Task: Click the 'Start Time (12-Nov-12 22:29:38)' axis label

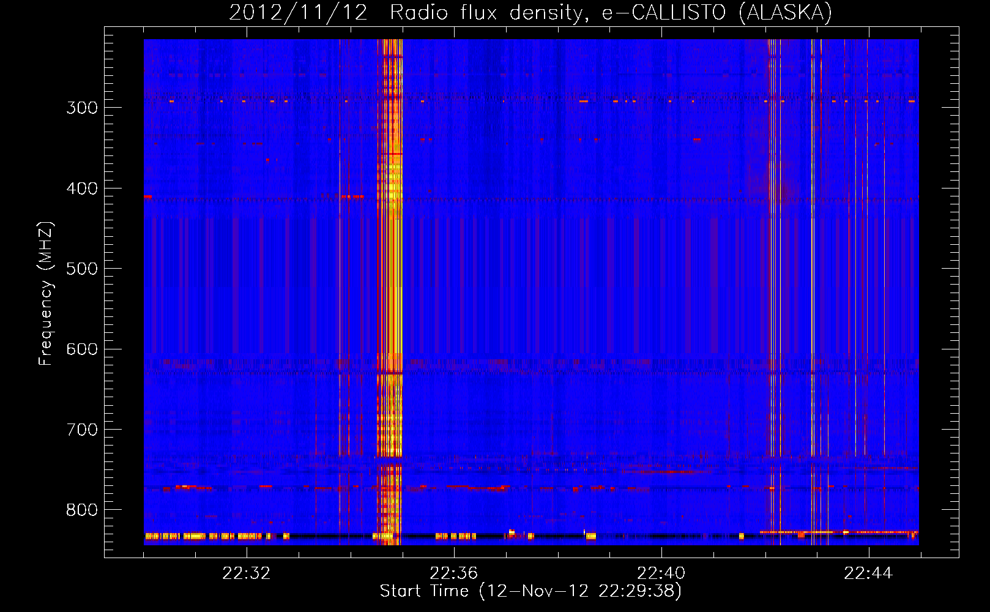Action: tap(530, 591)
